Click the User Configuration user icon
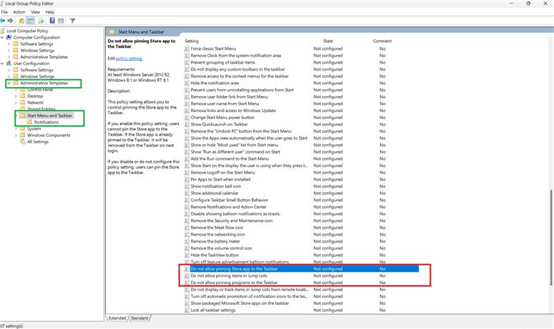Image resolution: width=554 pixels, height=329 pixels. (9, 64)
